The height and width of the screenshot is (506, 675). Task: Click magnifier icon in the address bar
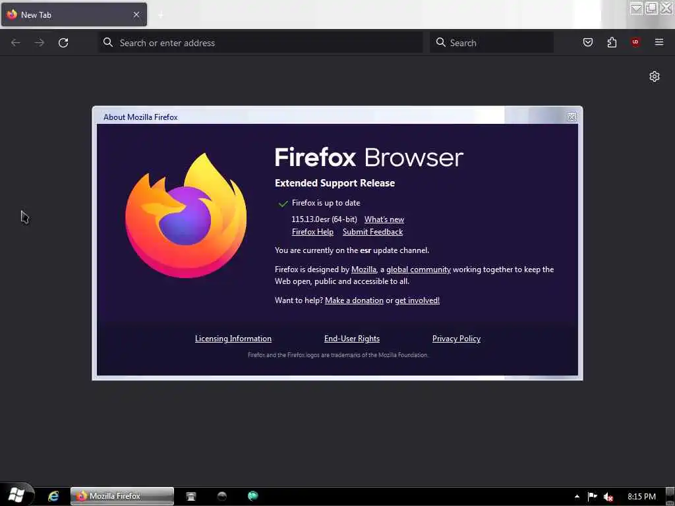108,43
